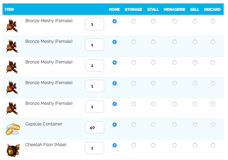Select None for the Capsule Container

(x=115, y=125)
